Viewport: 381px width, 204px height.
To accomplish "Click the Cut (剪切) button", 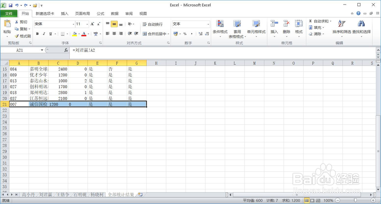I will pyautogui.click(x=21, y=22).
